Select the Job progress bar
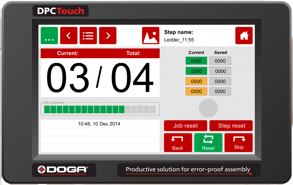 pos(100,110)
